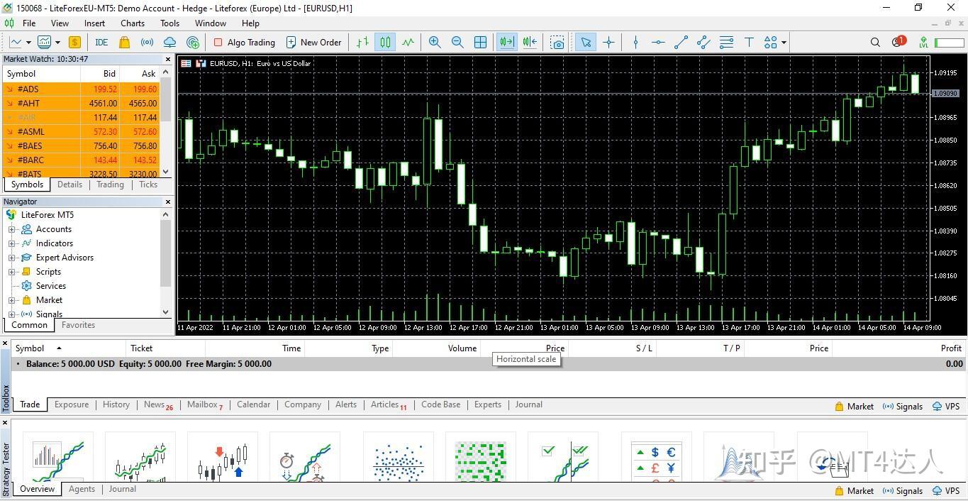The width and height of the screenshot is (968, 501).
Task: Select the #BAES symbol row
Action: [81, 145]
